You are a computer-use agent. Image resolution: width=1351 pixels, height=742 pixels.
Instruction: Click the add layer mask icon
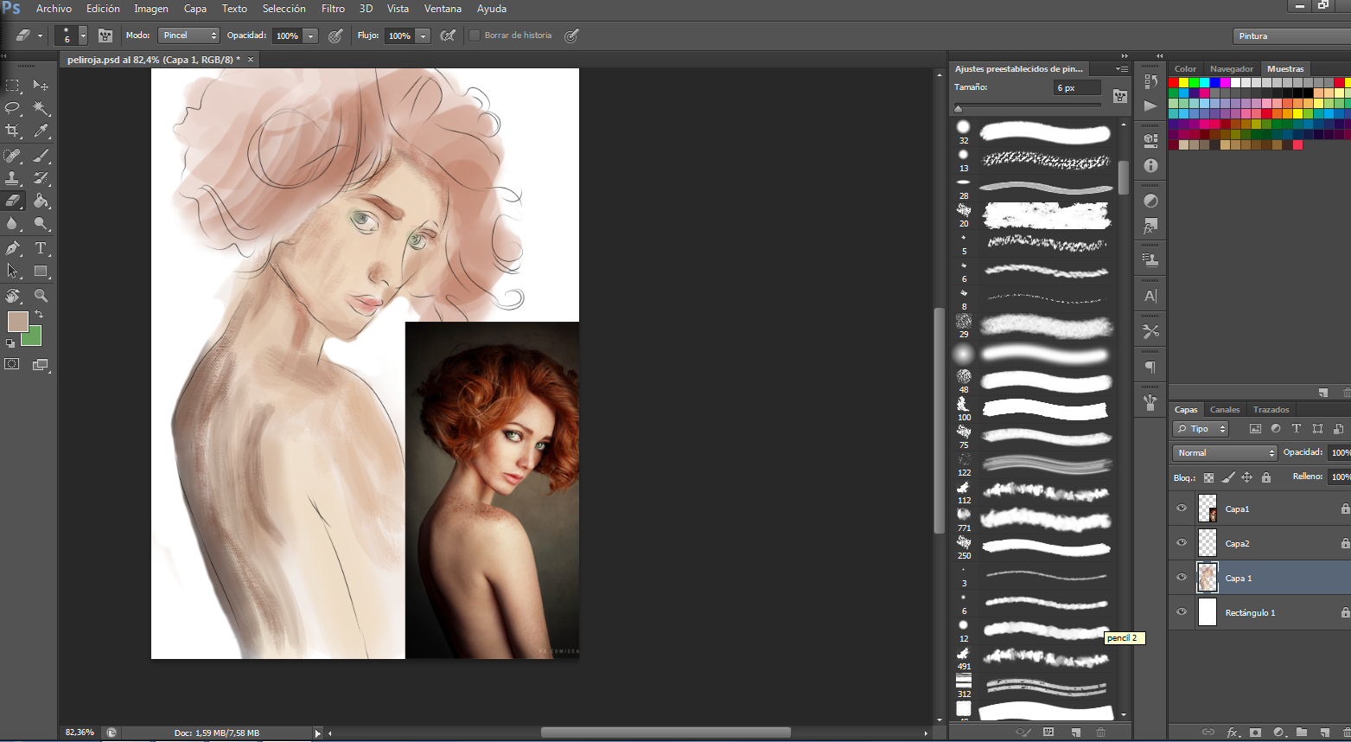1255,732
